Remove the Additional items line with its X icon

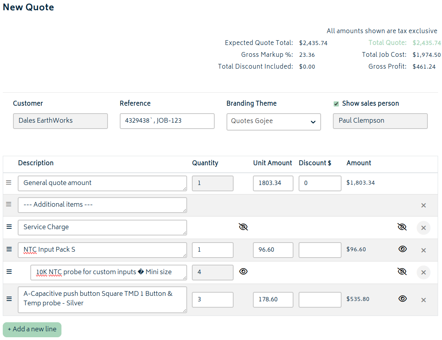click(x=423, y=205)
